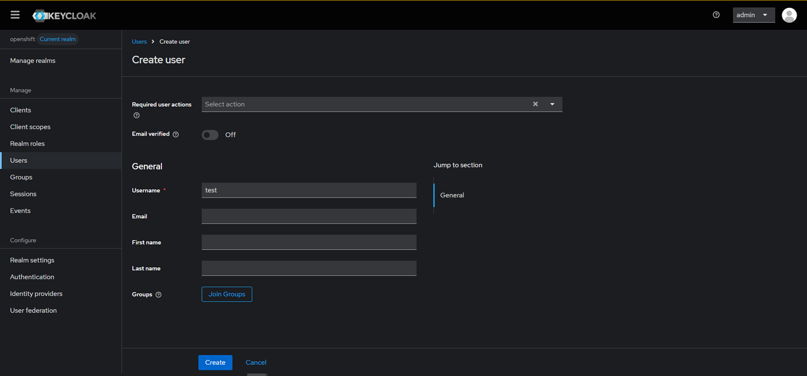Click the help icon in top bar
This screenshot has width=807, height=376.
[x=716, y=15]
